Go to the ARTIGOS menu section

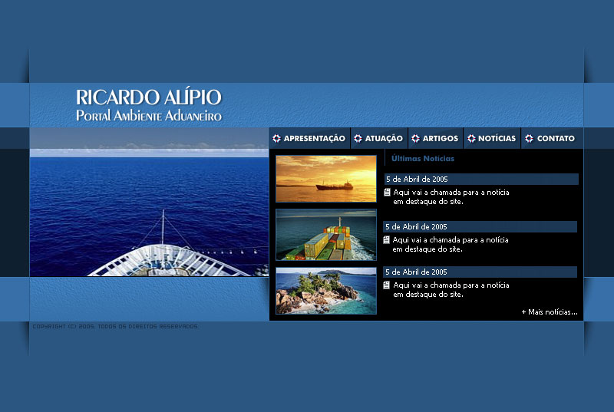440,139
